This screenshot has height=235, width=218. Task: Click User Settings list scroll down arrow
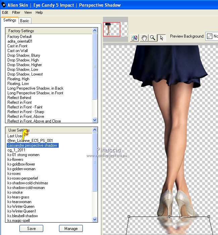95,220
